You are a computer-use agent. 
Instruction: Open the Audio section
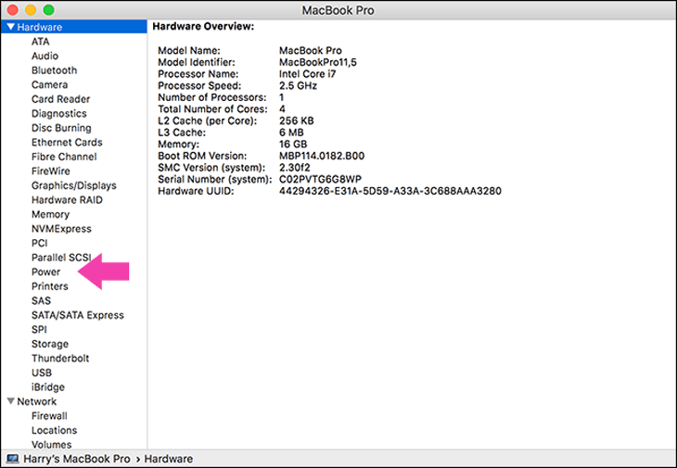(45, 56)
